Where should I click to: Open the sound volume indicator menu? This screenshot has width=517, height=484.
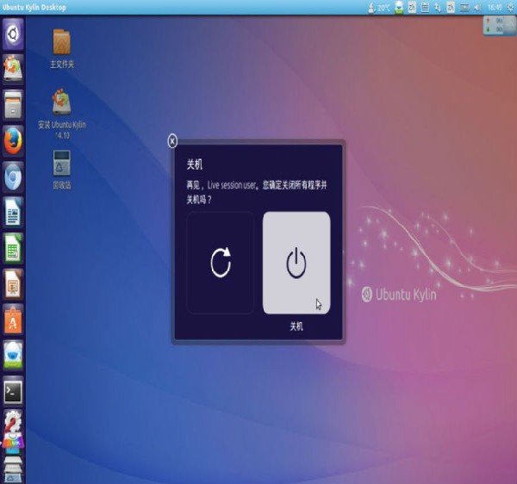[477, 7]
